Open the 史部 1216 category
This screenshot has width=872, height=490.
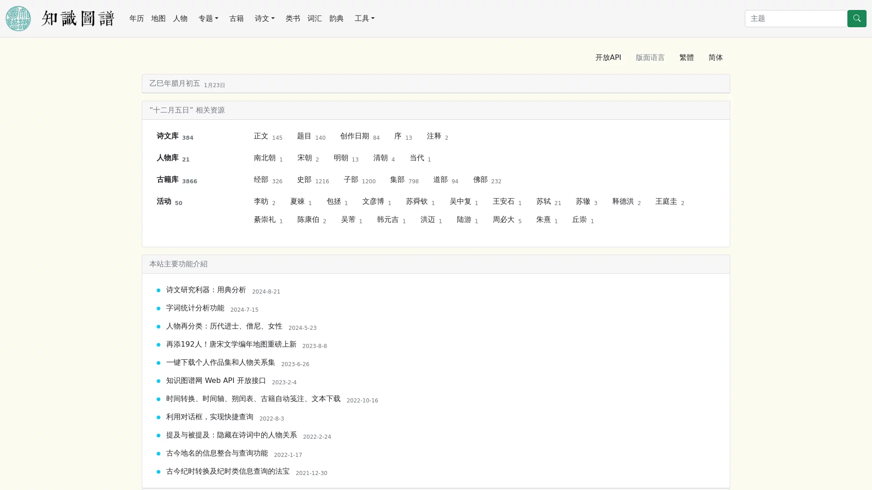pos(304,180)
